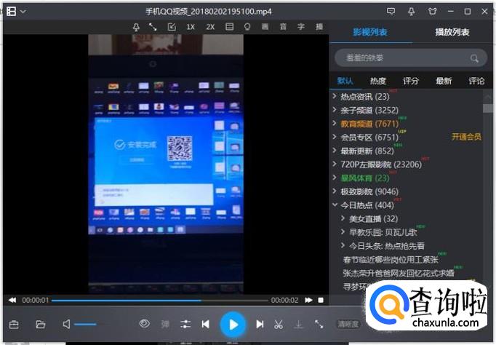Viewport: 496px width, 345px height.
Task: Open subtitle settings (字) icon
Action: click(x=301, y=27)
